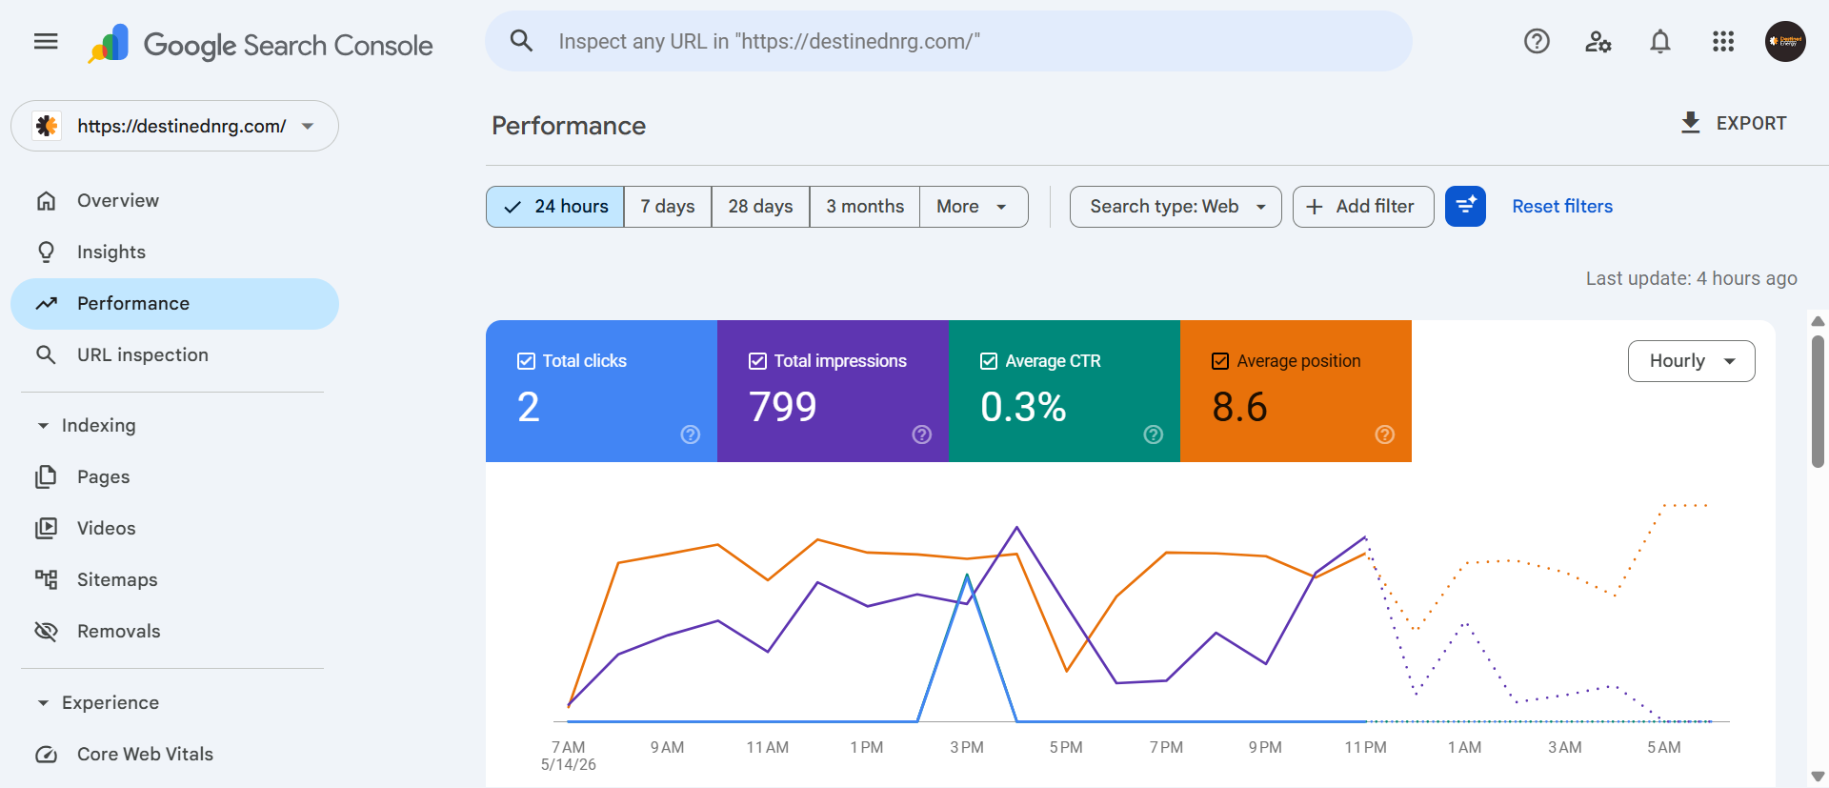Click the Removals hidden-eye icon

[46, 631]
